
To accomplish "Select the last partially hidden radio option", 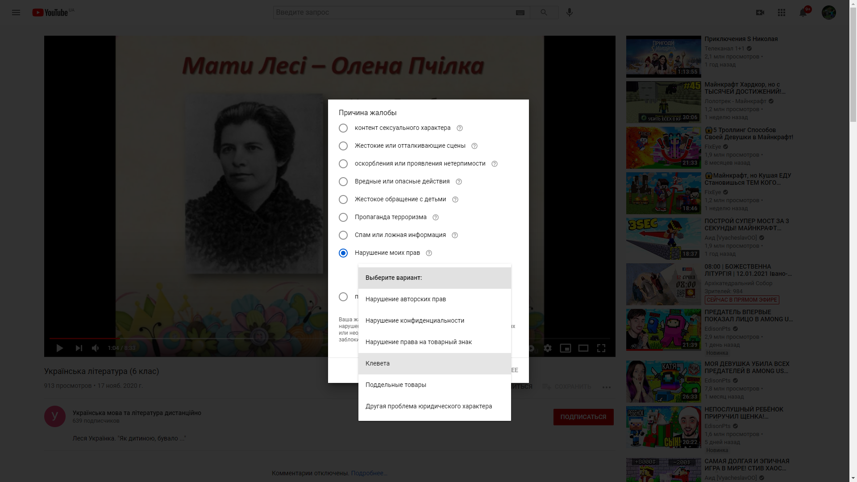I will click(343, 297).
